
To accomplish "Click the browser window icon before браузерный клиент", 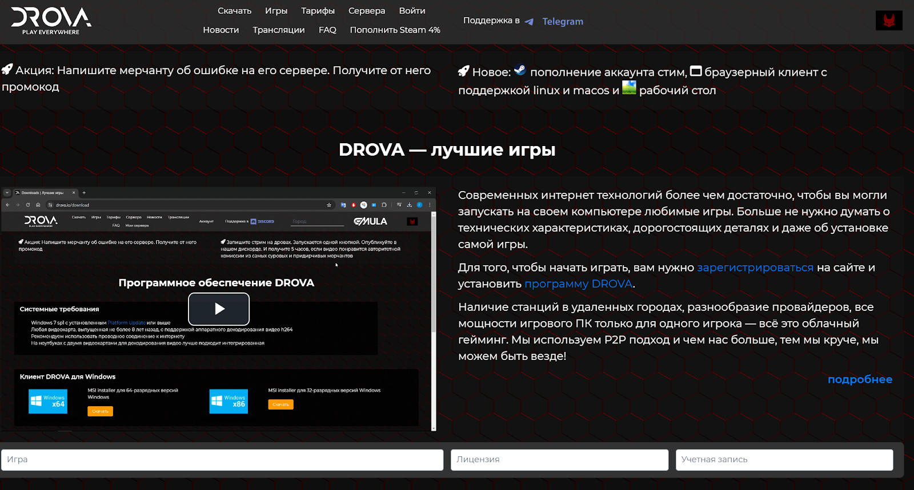I will click(695, 71).
